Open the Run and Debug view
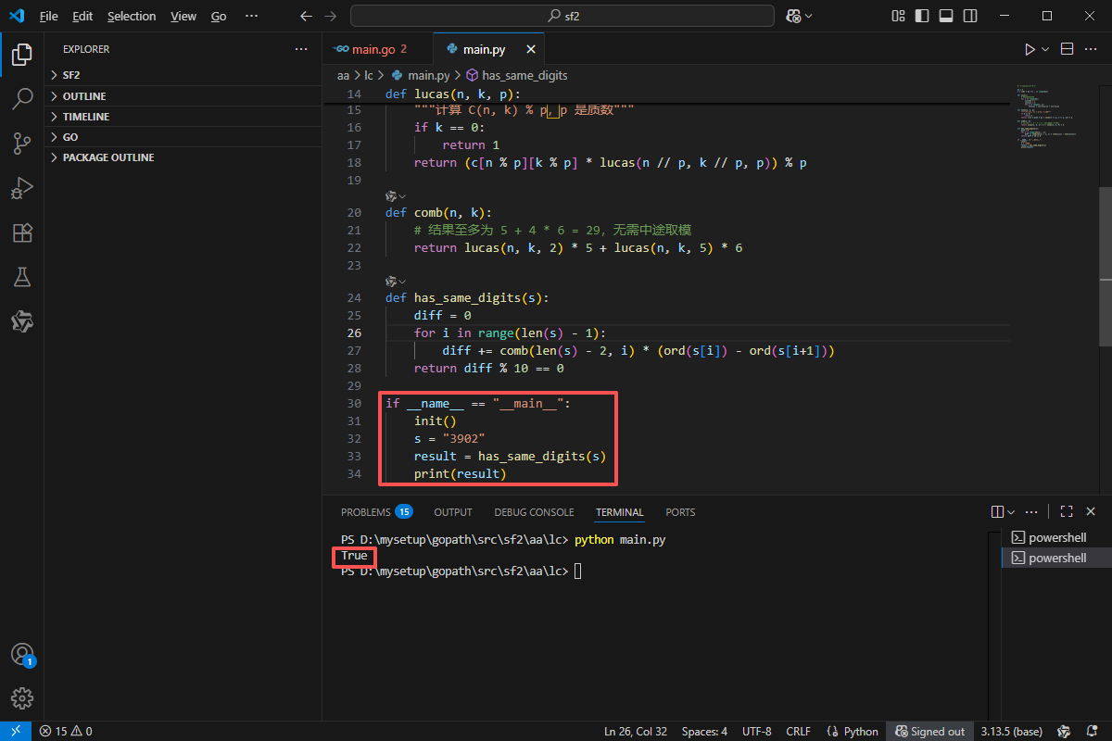The image size is (1112, 741). [x=22, y=188]
